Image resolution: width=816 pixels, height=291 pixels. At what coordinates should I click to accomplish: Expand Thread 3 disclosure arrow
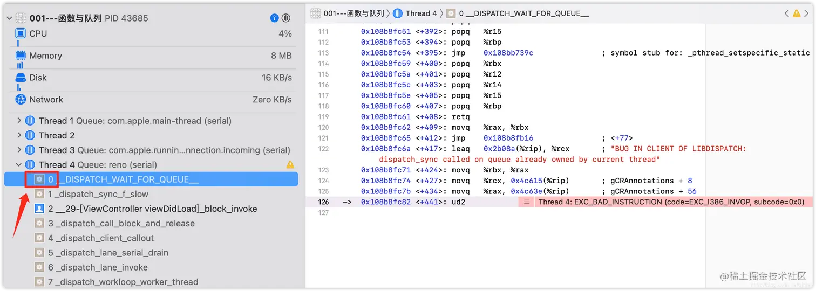coord(19,150)
